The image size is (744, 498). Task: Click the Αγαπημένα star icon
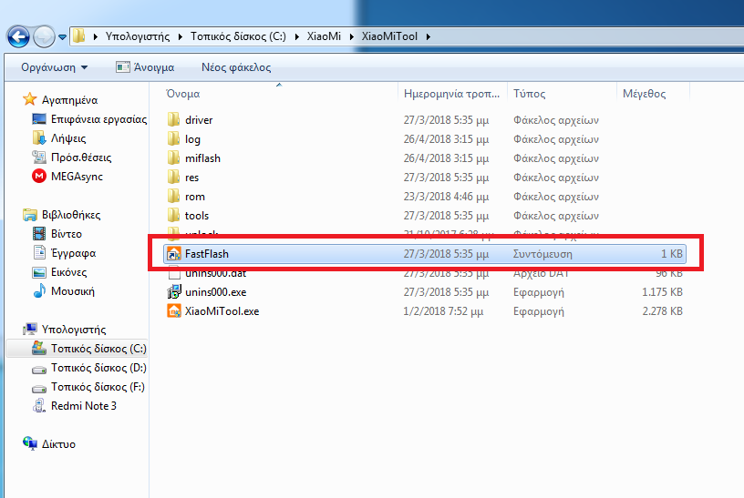[x=30, y=99]
